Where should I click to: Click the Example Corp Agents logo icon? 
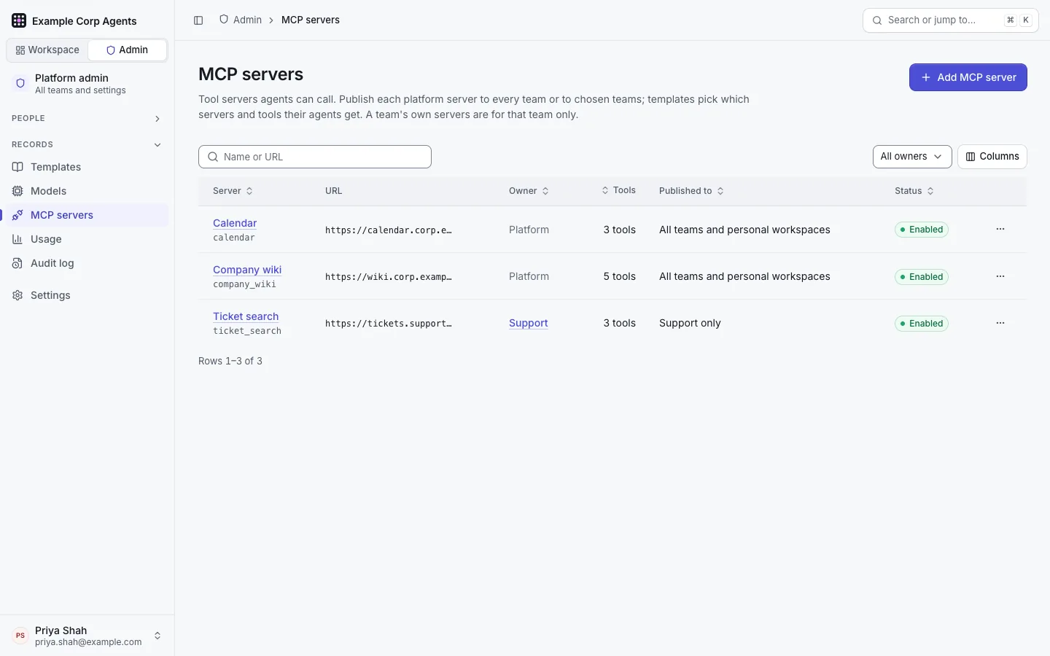[x=19, y=20]
